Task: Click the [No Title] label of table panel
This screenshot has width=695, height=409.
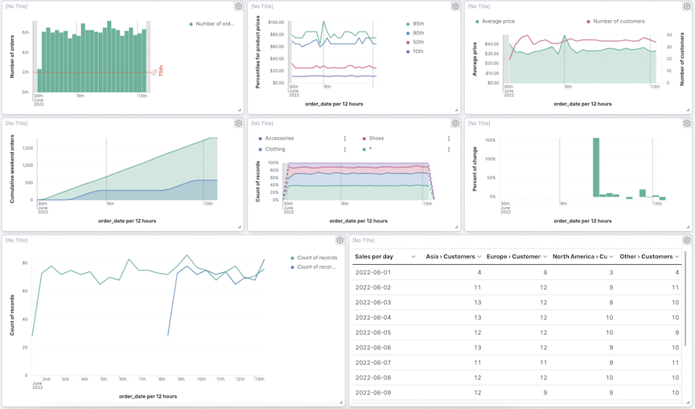Action: pos(364,240)
